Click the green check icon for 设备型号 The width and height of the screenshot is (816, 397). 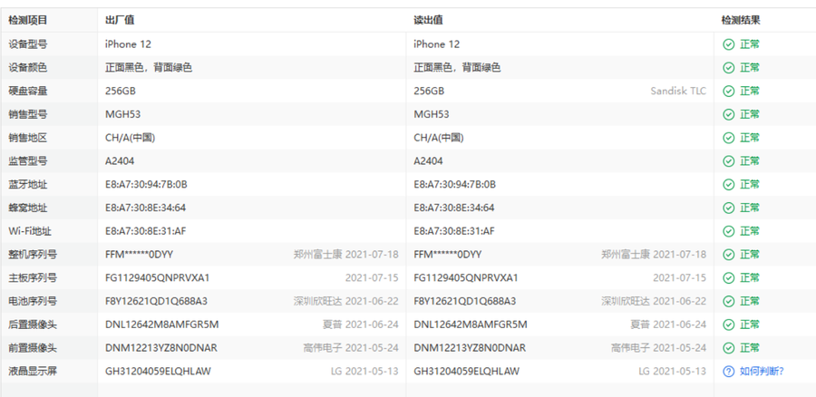click(x=728, y=44)
